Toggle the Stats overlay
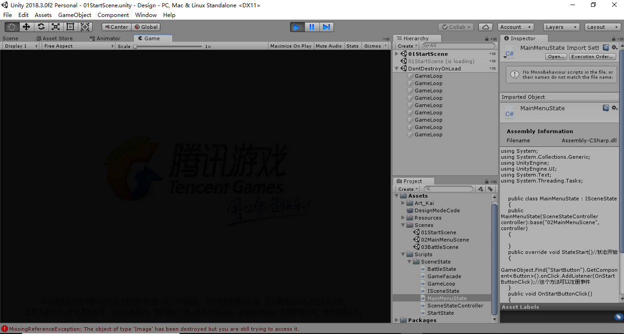The image size is (624, 334). [352, 46]
